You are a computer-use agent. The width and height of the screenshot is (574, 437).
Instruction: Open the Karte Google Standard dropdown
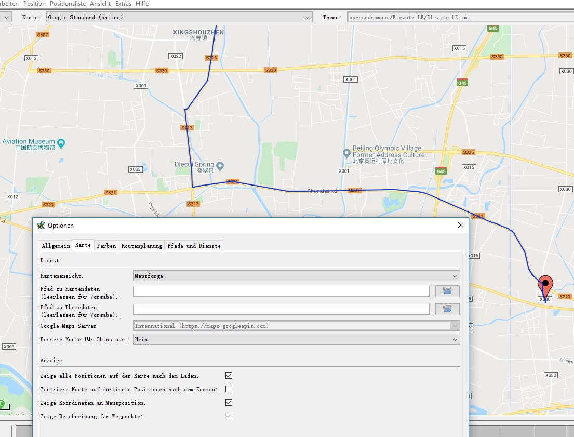coord(179,17)
